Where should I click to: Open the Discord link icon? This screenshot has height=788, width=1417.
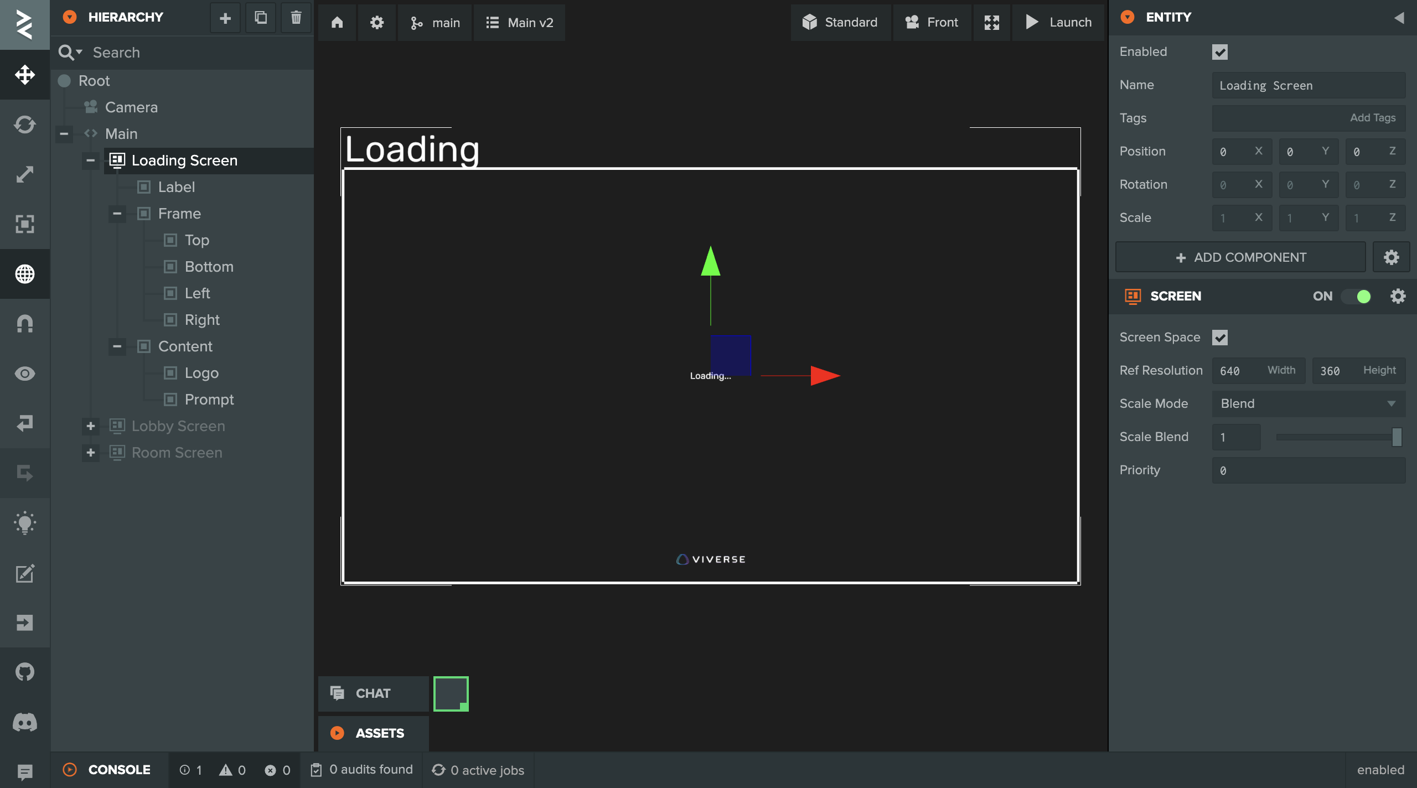[25, 722]
